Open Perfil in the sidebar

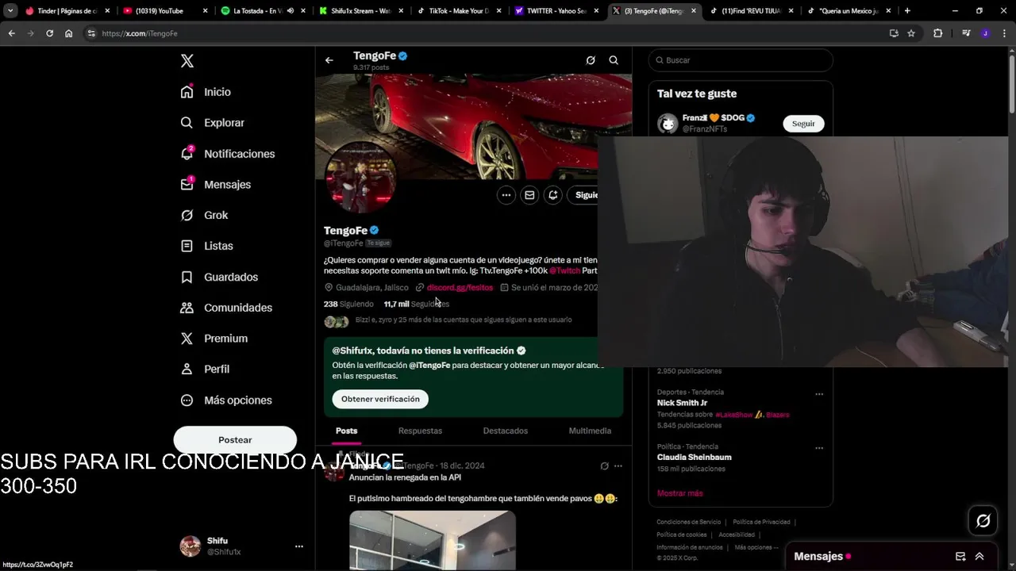point(206,369)
